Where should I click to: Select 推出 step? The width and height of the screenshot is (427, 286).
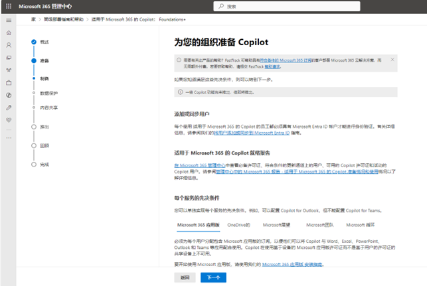coord(41,127)
